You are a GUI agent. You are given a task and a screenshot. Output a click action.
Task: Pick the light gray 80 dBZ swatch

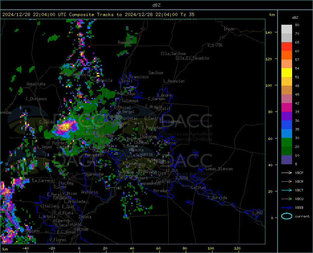point(287,29)
